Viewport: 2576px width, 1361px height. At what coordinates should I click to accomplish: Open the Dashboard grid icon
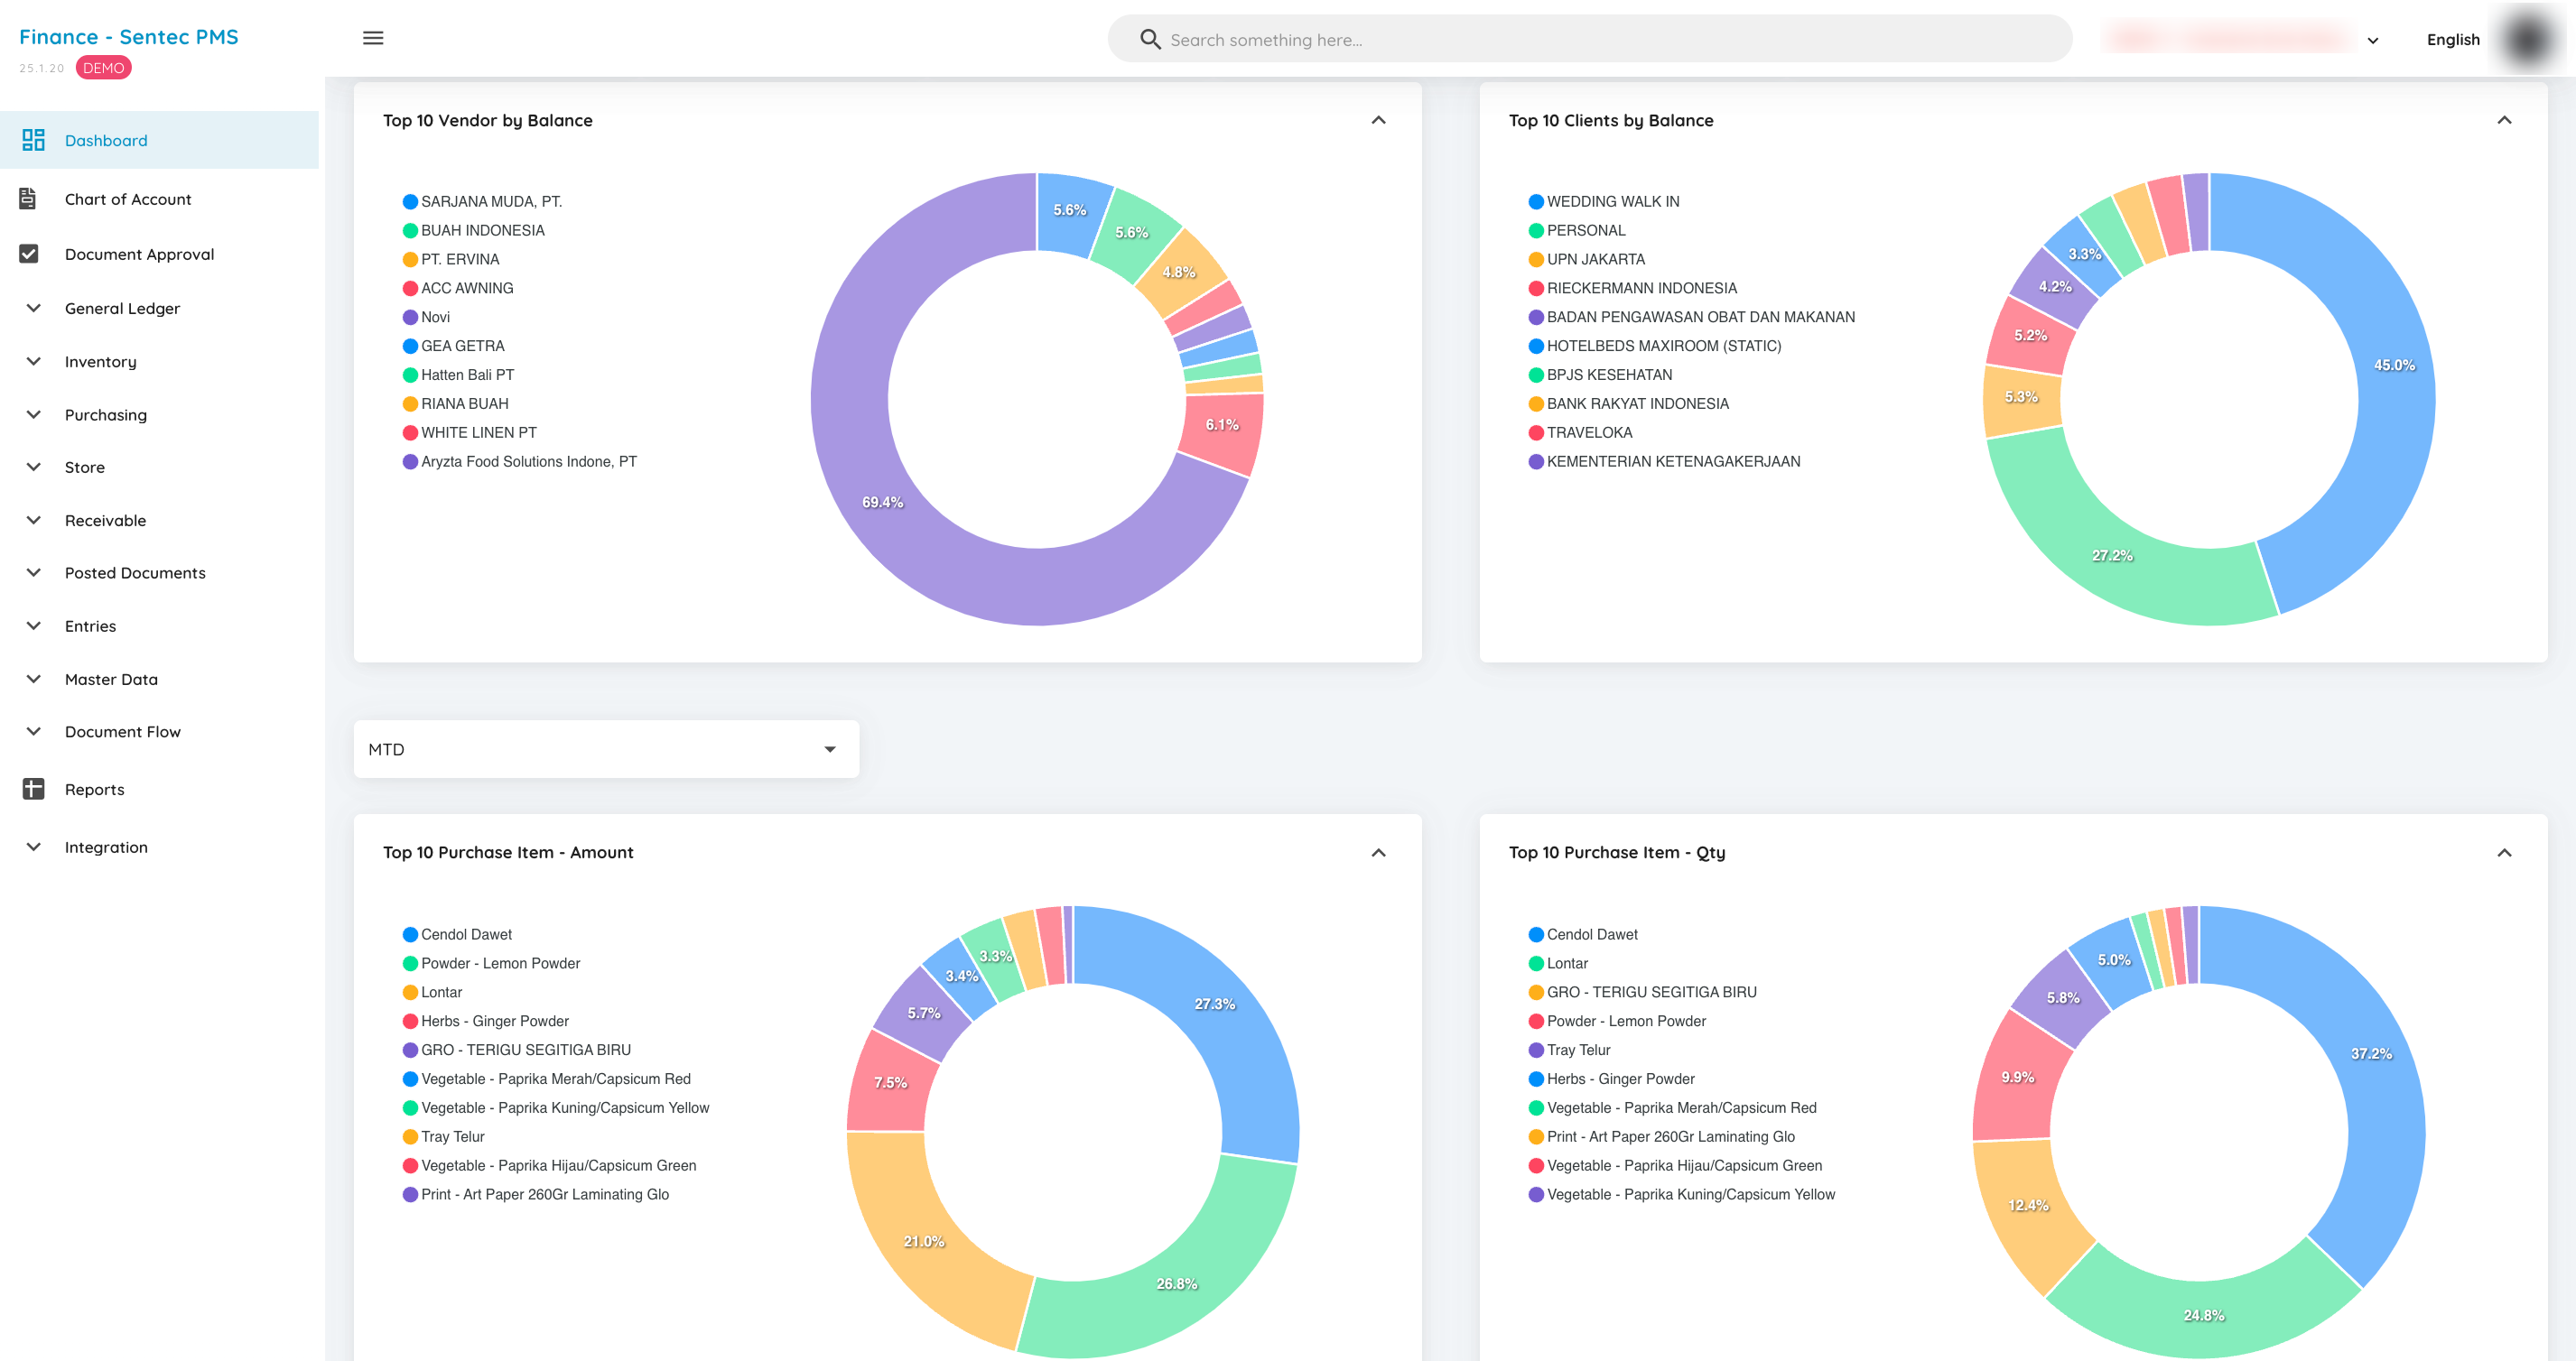pos(33,140)
